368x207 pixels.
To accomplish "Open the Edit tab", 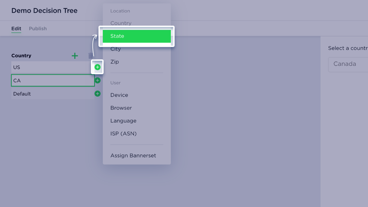I will (16, 29).
